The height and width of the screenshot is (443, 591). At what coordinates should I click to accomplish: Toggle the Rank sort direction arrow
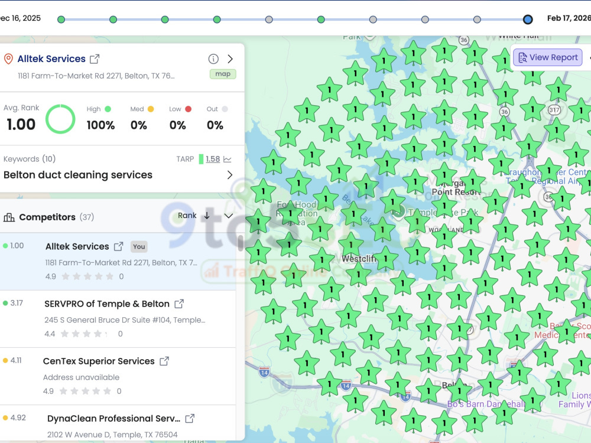(207, 216)
